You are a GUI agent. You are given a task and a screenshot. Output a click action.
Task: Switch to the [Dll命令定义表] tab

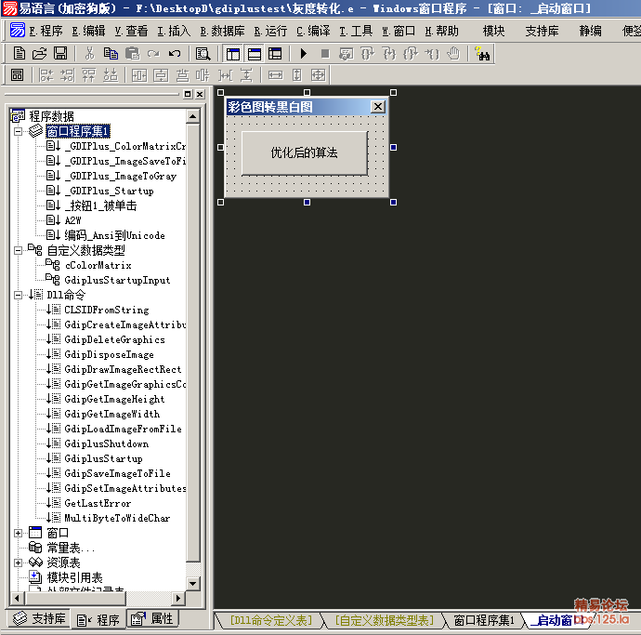[271, 620]
